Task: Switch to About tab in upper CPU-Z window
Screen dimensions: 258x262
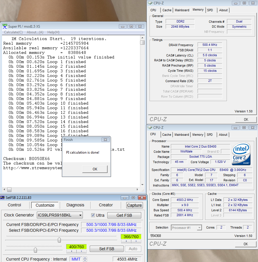Action: (x=223, y=10)
